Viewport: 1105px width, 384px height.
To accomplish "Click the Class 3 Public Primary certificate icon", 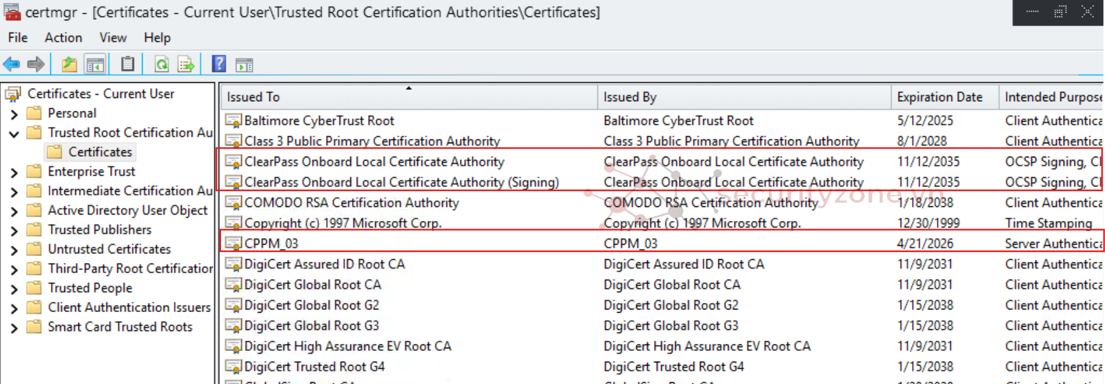I will 234,141.
